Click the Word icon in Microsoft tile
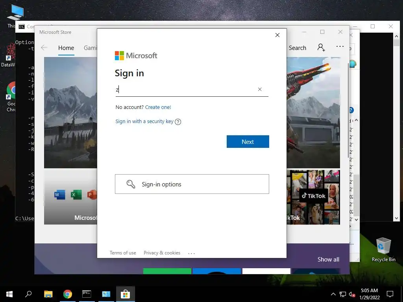Screen dimensions: 403x302 [x=60, y=195]
